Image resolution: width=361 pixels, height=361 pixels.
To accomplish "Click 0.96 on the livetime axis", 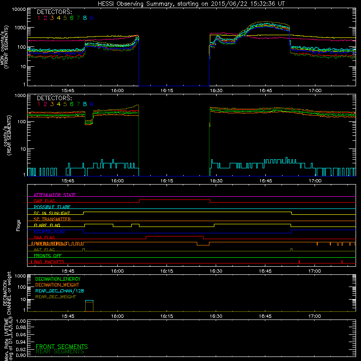I will (x=21, y=334).
